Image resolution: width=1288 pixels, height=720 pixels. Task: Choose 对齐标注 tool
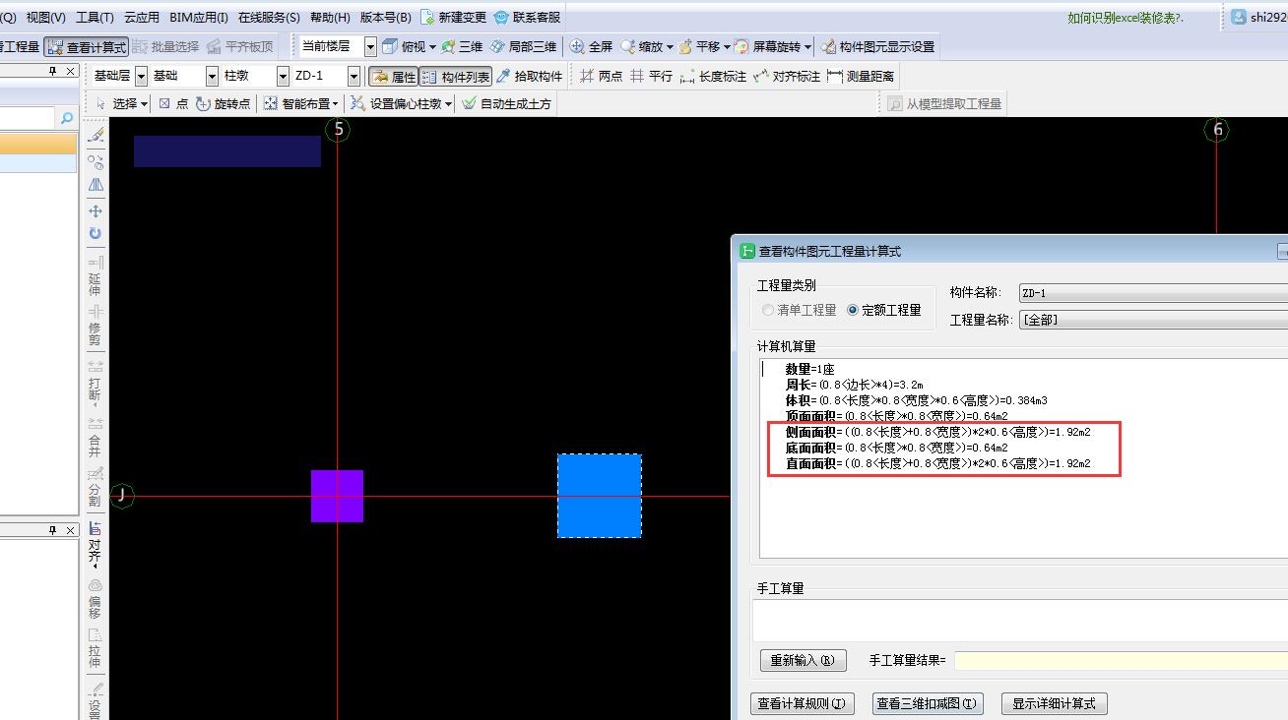[x=787, y=76]
